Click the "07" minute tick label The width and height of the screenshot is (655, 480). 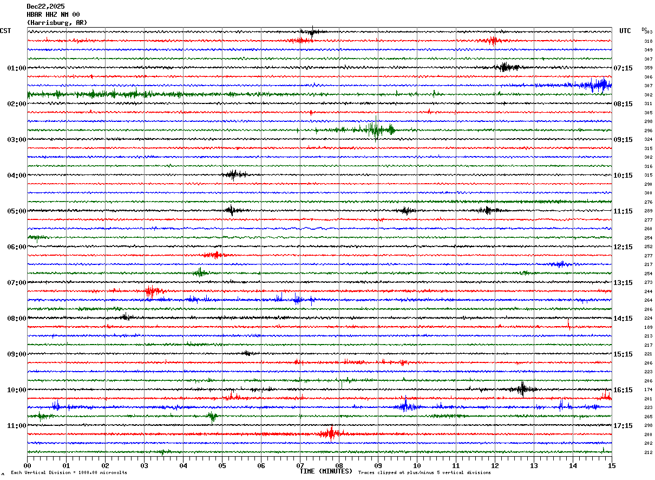[x=300, y=465]
